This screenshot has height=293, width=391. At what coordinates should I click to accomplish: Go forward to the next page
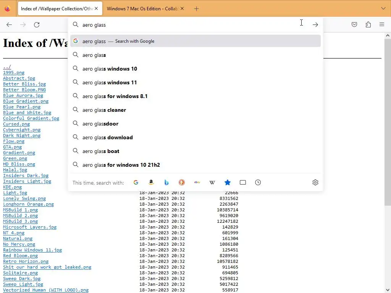pos(23,24)
